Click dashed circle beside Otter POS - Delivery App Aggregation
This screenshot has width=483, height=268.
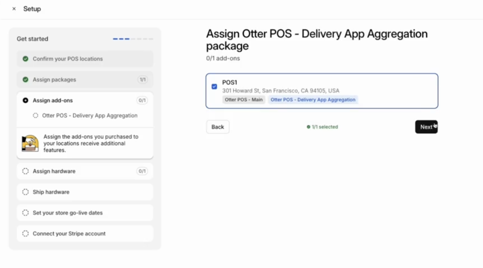pos(35,116)
